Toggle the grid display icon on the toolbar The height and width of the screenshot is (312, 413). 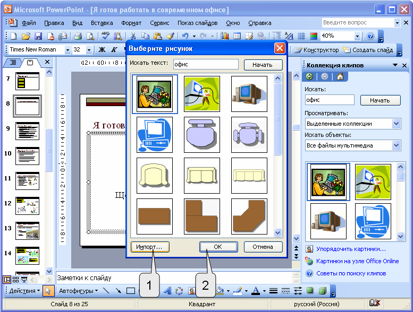click(301, 36)
